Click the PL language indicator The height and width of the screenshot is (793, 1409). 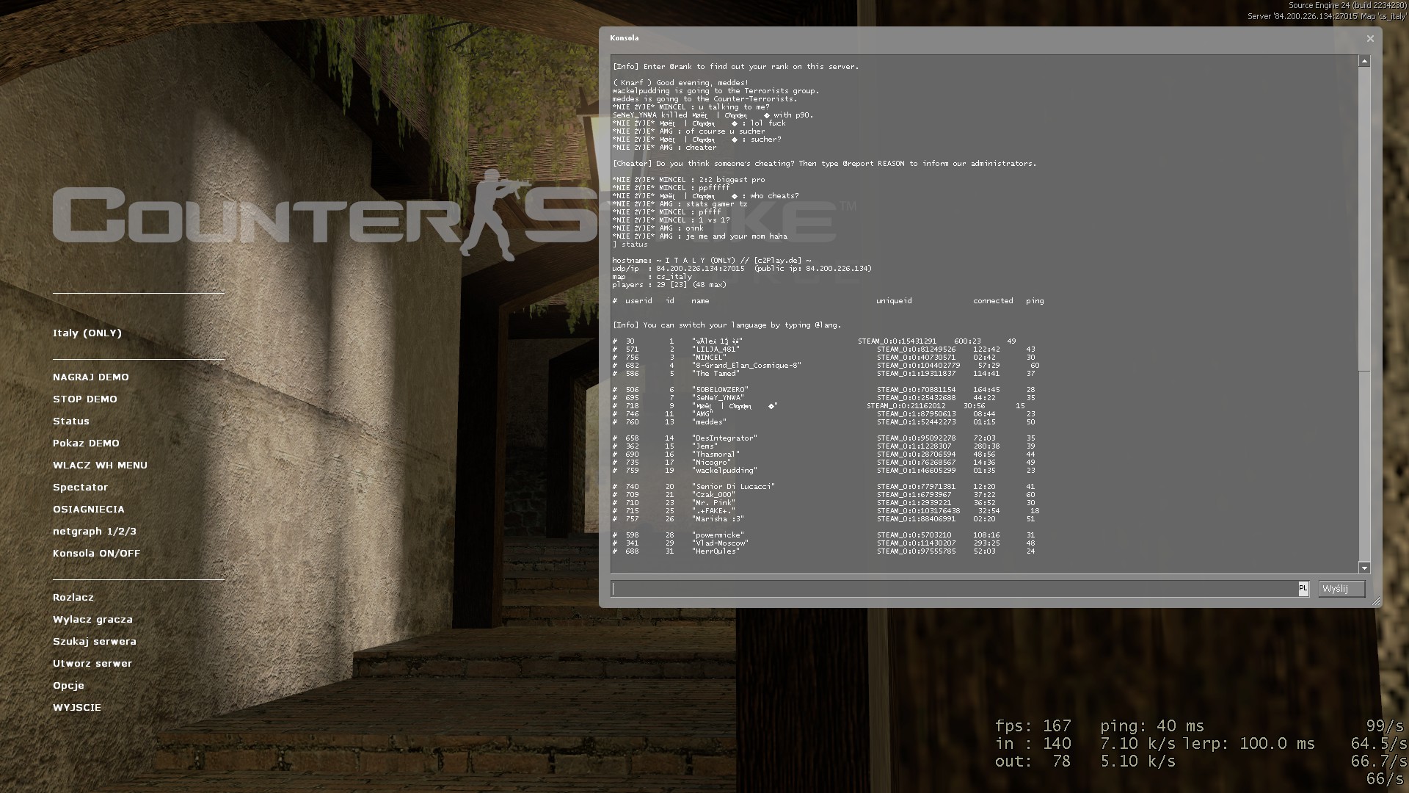tap(1303, 589)
